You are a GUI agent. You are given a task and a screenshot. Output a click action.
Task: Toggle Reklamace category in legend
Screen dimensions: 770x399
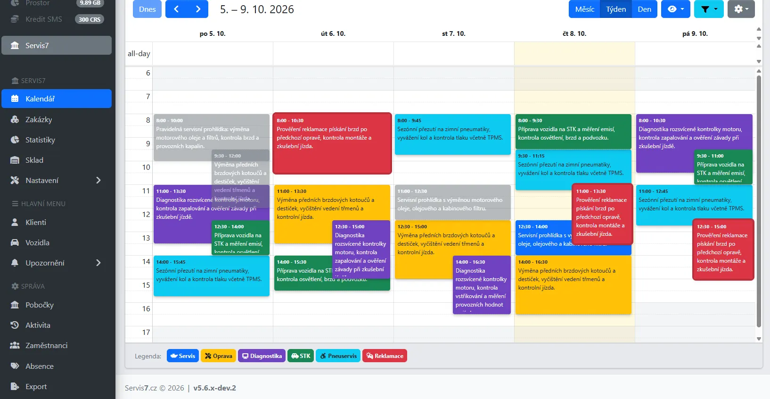pos(385,356)
